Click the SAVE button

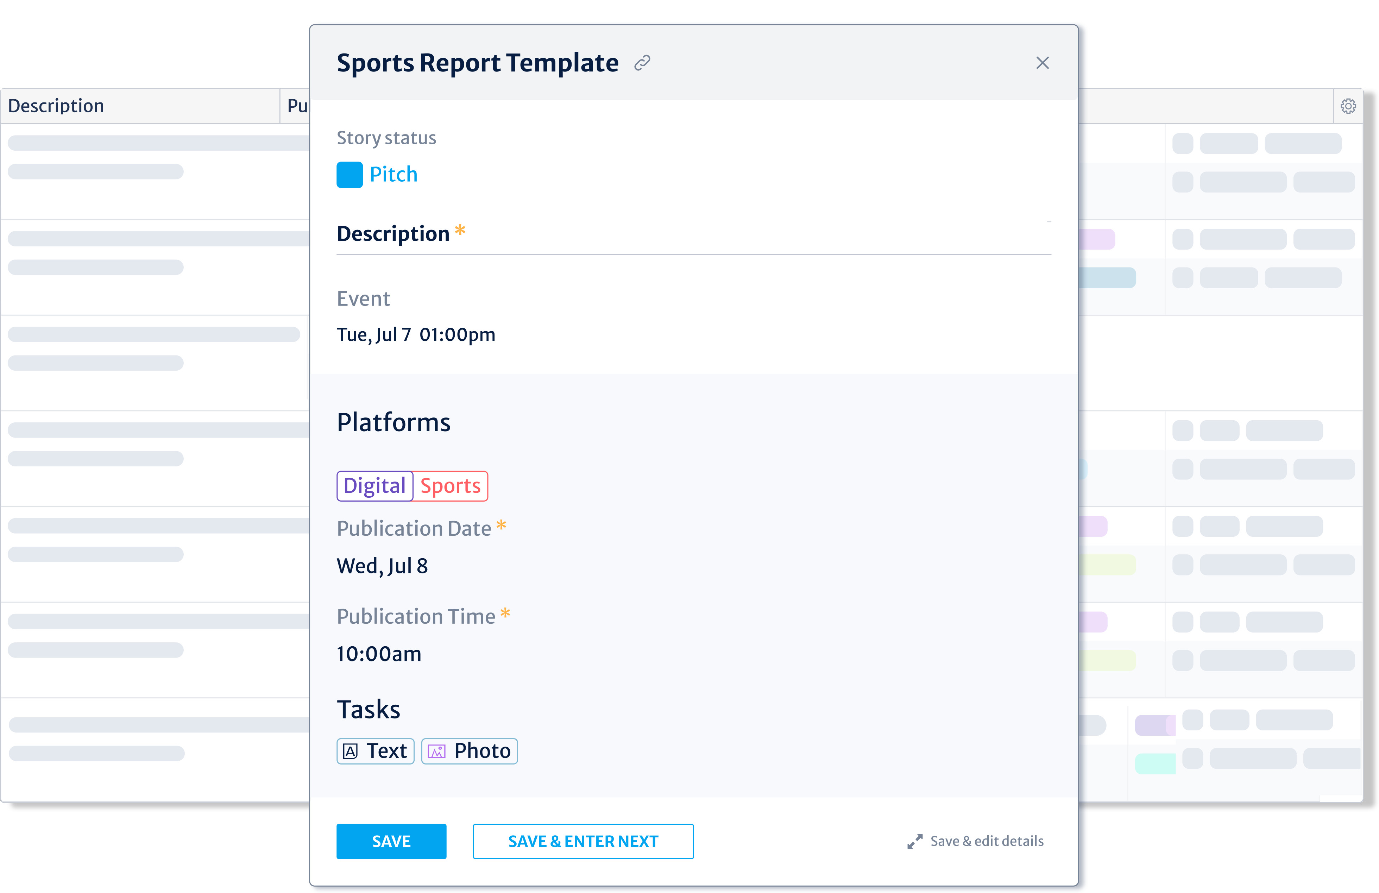point(391,841)
